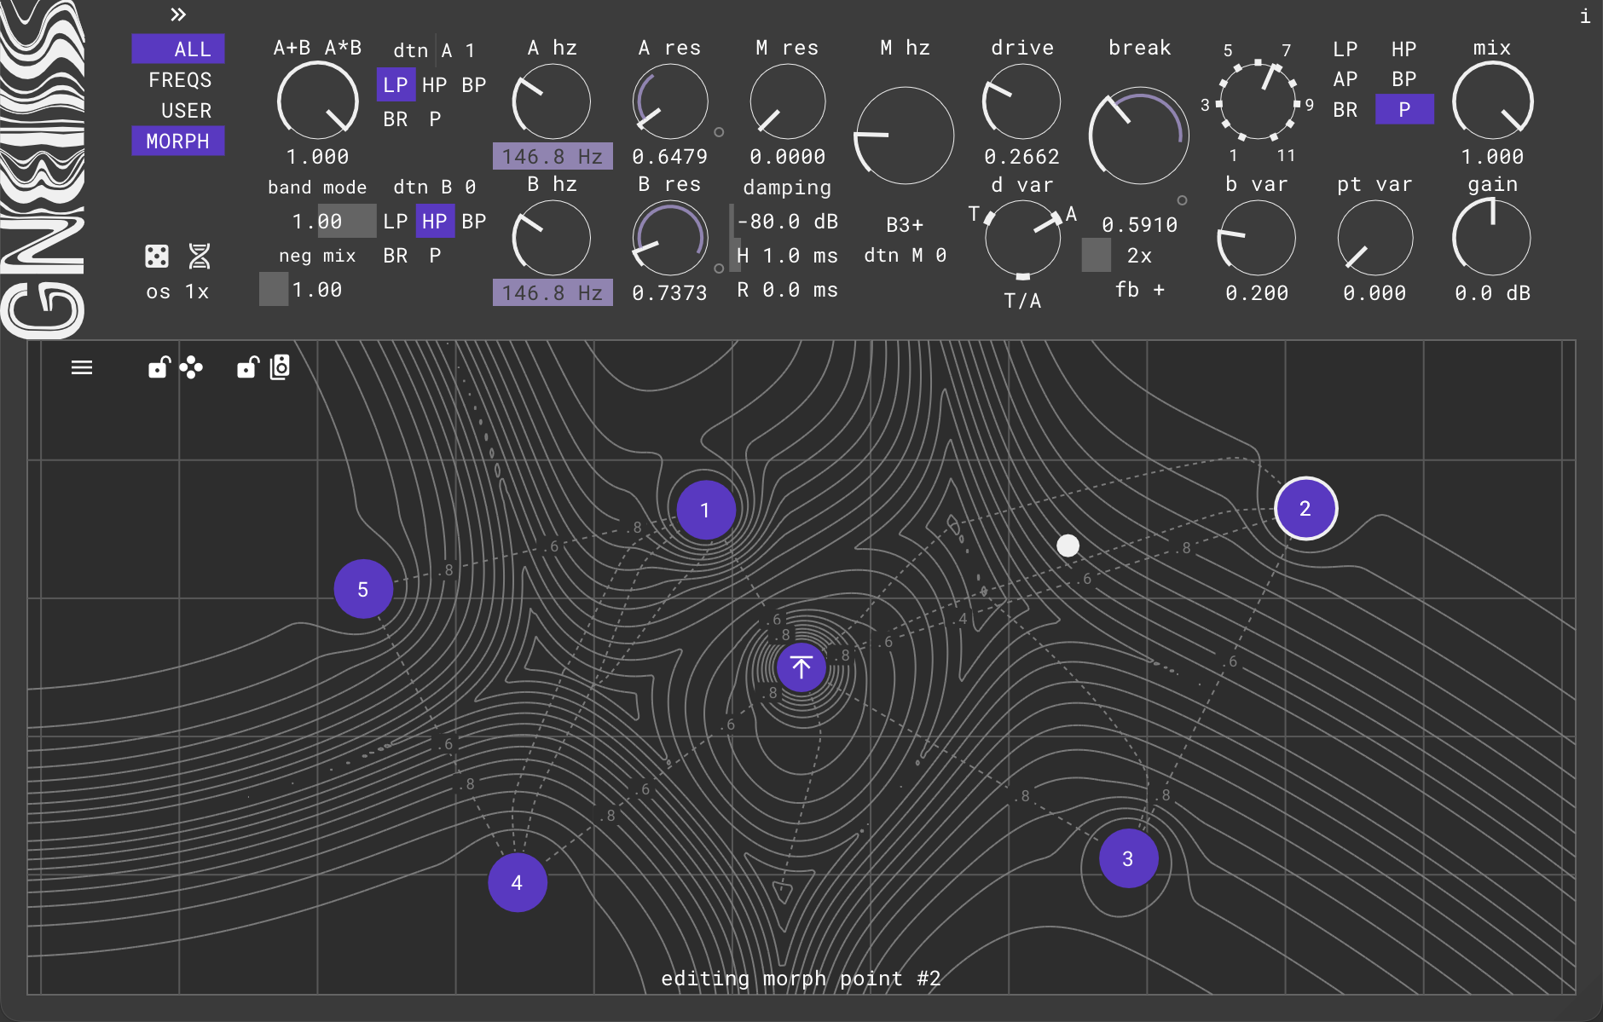The width and height of the screenshot is (1603, 1022).
Task: Enable LP in the dtn B filter row
Action: tap(396, 221)
